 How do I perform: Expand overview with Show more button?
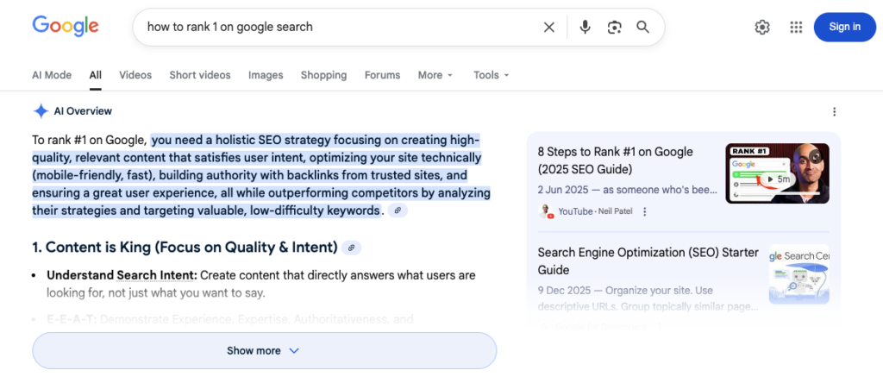[265, 350]
